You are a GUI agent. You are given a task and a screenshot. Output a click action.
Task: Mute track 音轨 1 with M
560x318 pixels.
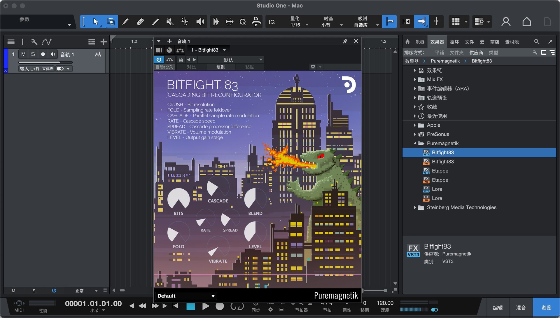(23, 54)
